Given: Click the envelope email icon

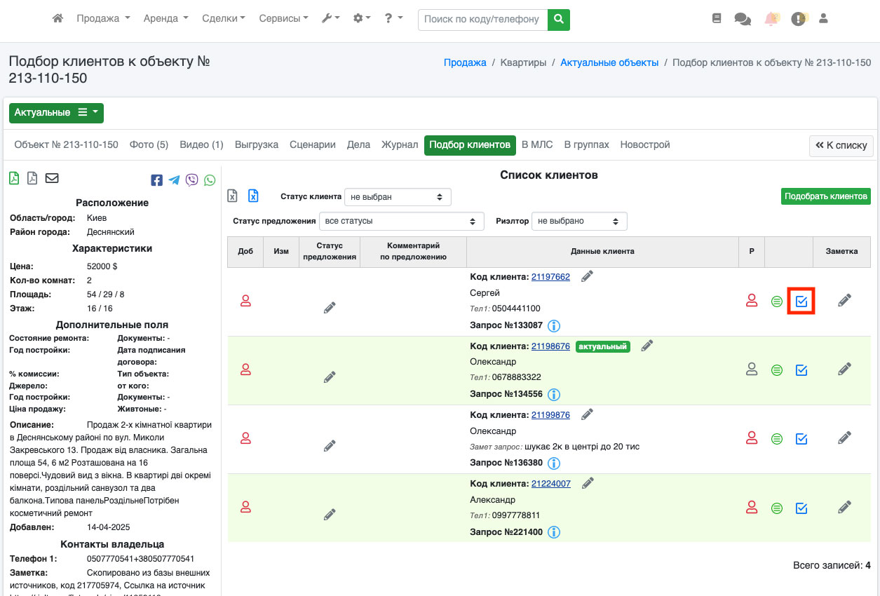Looking at the screenshot, I should tap(52, 178).
